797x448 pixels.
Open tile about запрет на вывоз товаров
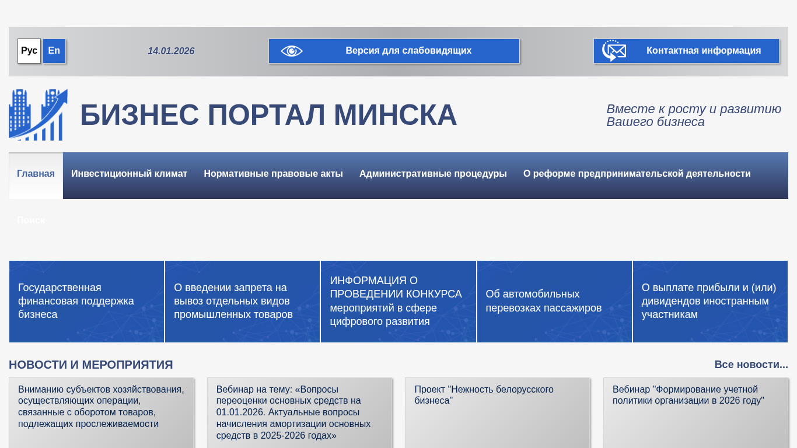[242, 302]
